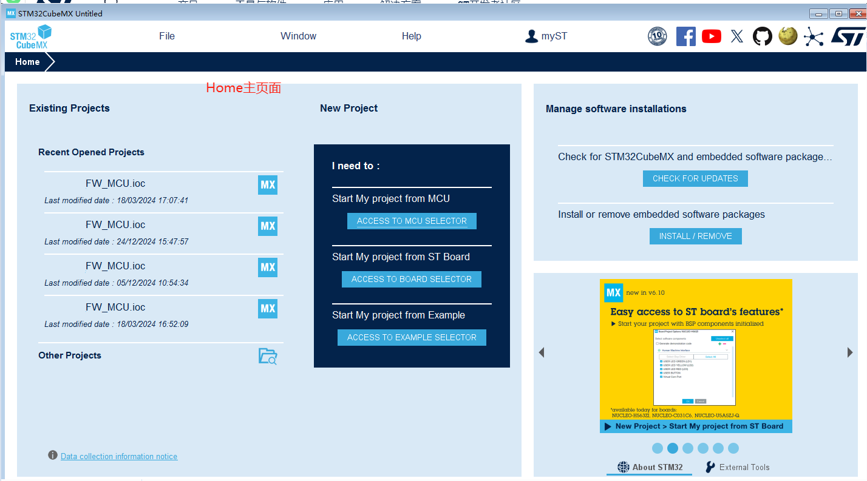
Task: Click Start My project from ST Board text
Action: (x=401, y=257)
